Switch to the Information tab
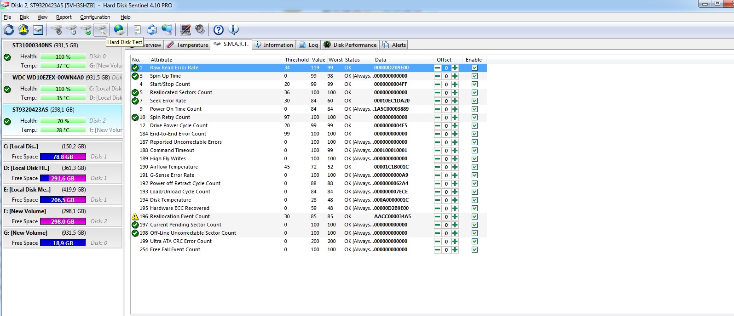The width and height of the screenshot is (734, 316). coord(274,45)
